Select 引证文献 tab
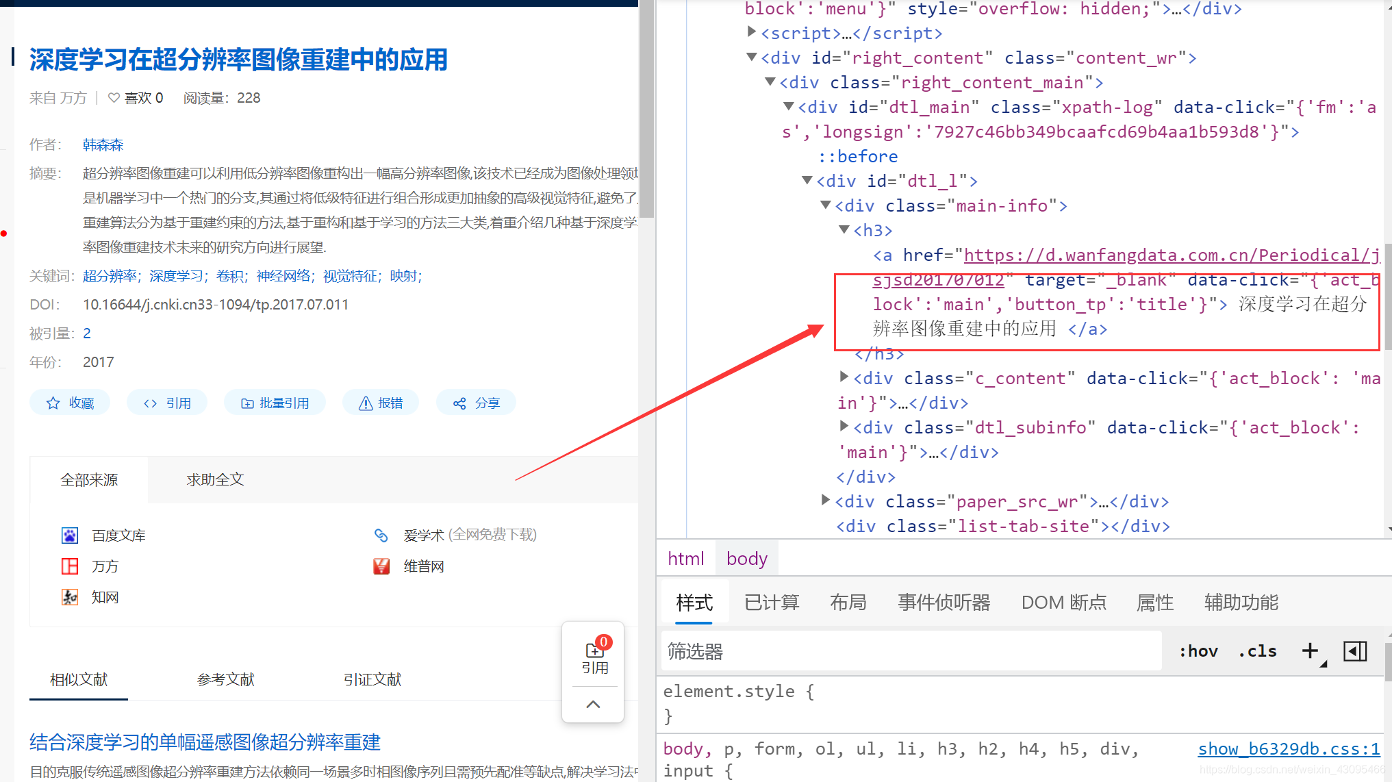The width and height of the screenshot is (1392, 782). (372, 679)
